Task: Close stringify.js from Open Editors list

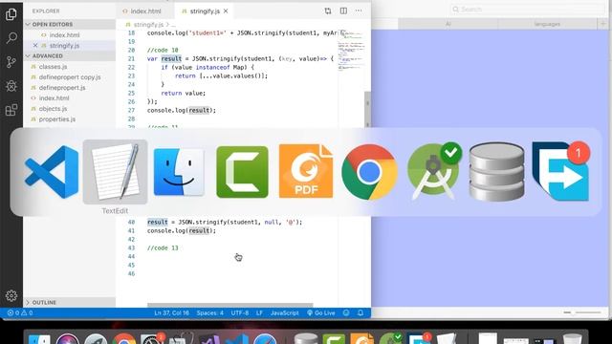Action: click(x=35, y=46)
